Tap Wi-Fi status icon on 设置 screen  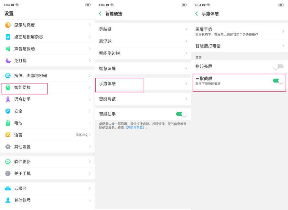click(x=17, y=5)
